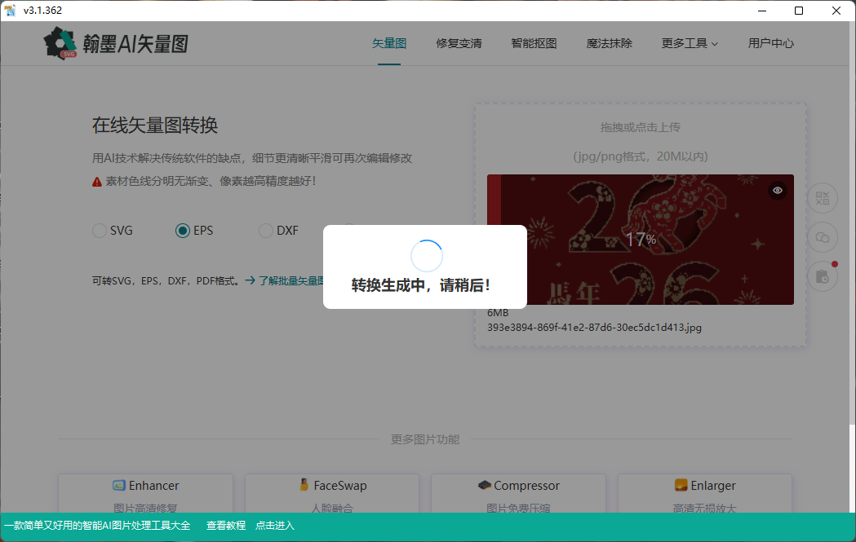
Task: Choose the DXF format radio button
Action: (x=266, y=231)
